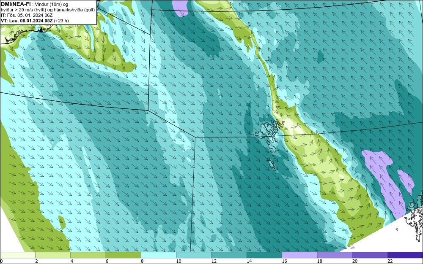Select the 14–16 m/s dark teal legend swatch

tap(264, 255)
